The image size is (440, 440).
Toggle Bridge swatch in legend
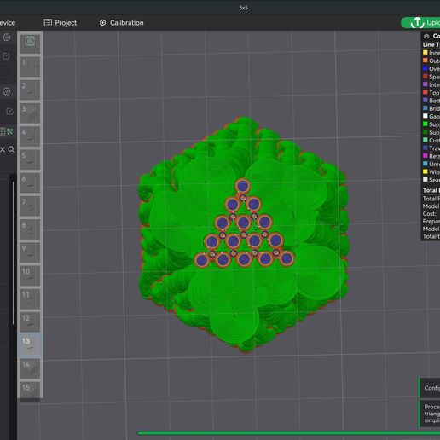(426, 108)
